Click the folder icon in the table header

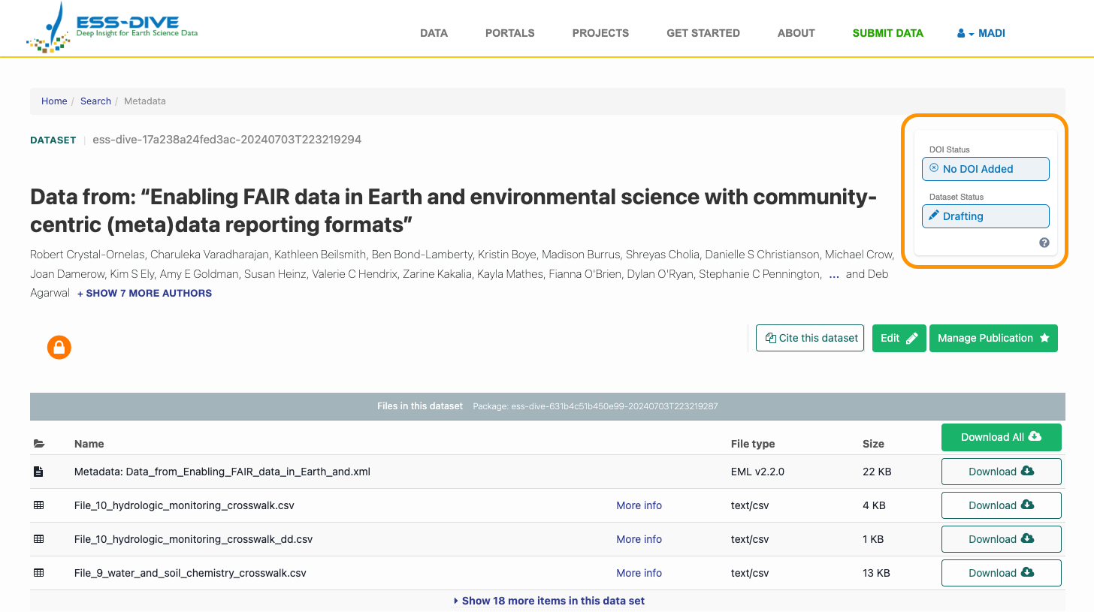tap(39, 444)
